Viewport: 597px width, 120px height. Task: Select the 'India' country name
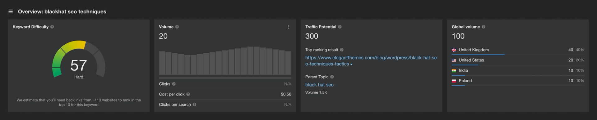[x=463, y=70]
